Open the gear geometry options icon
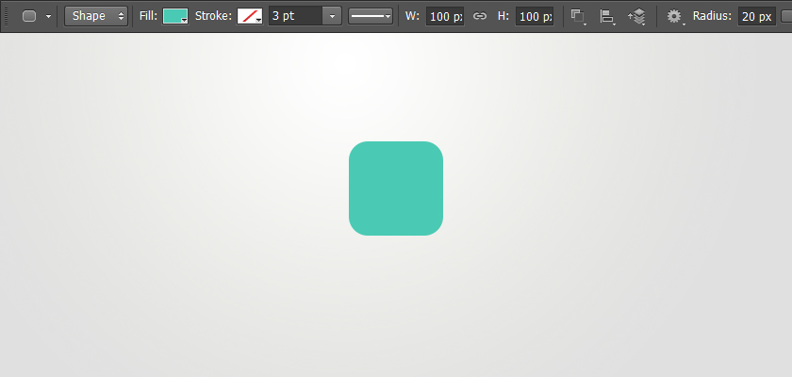The height and width of the screenshot is (377, 792). [x=675, y=16]
